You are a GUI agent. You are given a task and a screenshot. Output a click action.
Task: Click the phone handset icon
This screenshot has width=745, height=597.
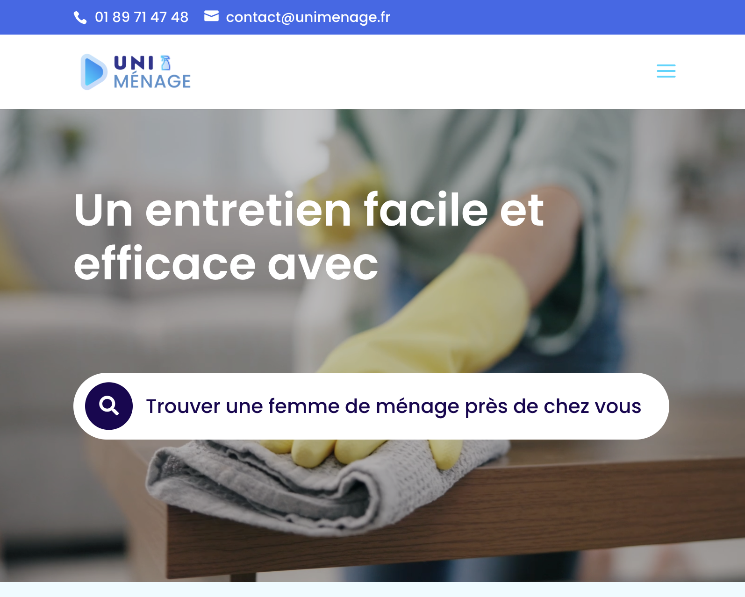click(80, 18)
